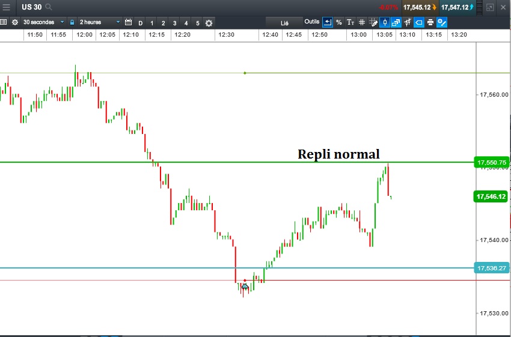
Task: Click the green dot on upper horizontal line
Action: coord(245,73)
